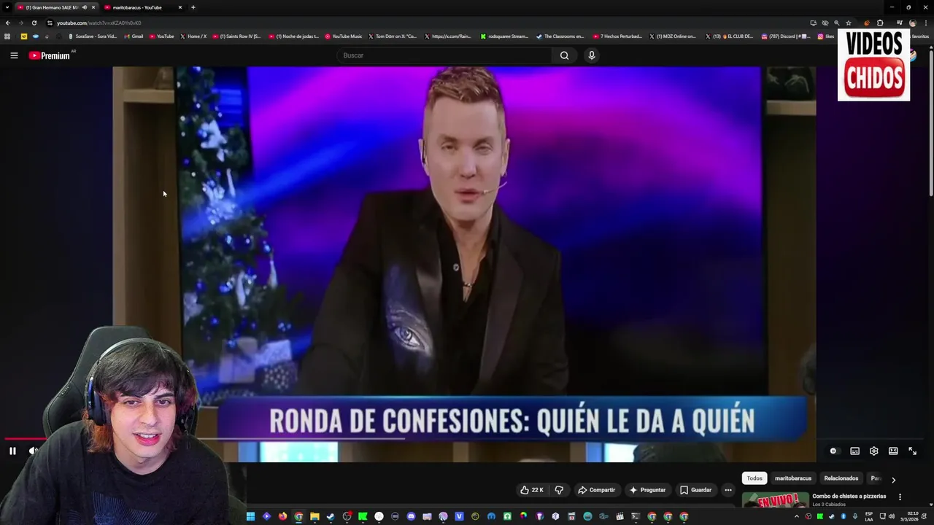Focus the Buscar search field
The height and width of the screenshot is (525, 934).
tap(445, 55)
